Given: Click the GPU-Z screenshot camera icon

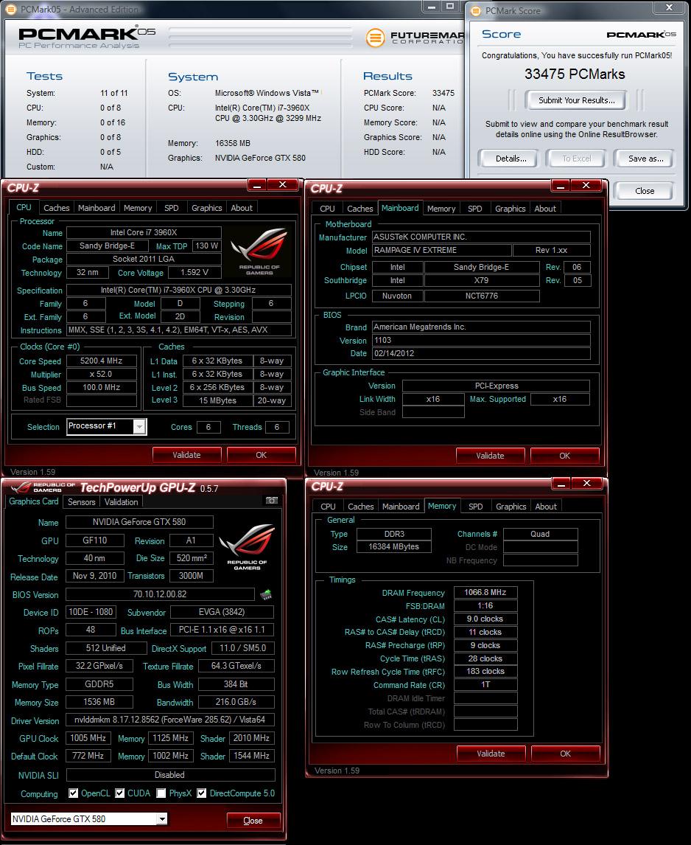Looking at the screenshot, I should pyautogui.click(x=272, y=501).
